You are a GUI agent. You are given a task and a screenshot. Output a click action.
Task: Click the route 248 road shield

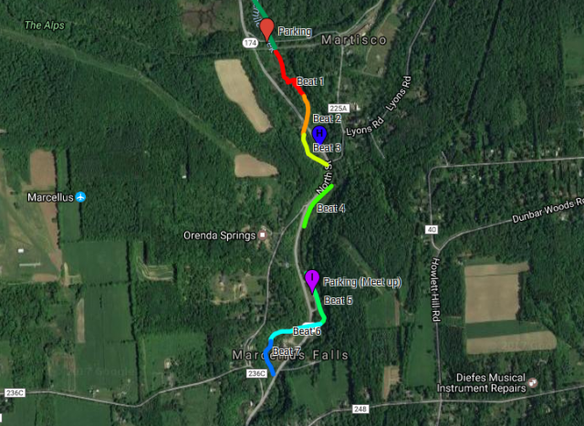coord(360,410)
